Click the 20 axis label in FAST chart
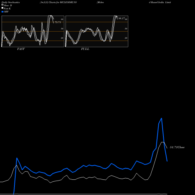 click(62, 38)
